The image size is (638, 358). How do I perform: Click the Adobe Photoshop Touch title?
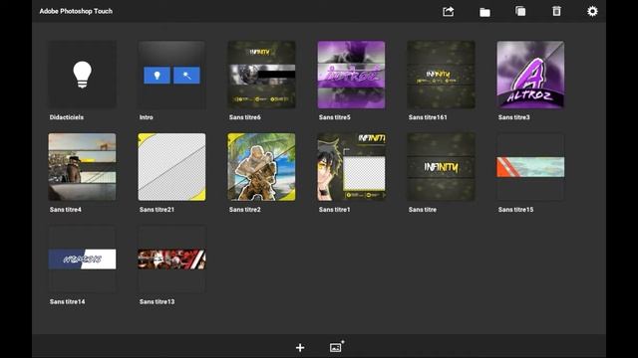pos(76,11)
